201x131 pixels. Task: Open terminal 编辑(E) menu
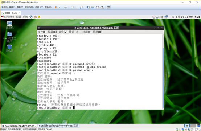(x=53, y=32)
